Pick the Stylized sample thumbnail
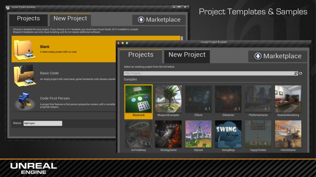This screenshot has width=316, height=177. [198, 134]
